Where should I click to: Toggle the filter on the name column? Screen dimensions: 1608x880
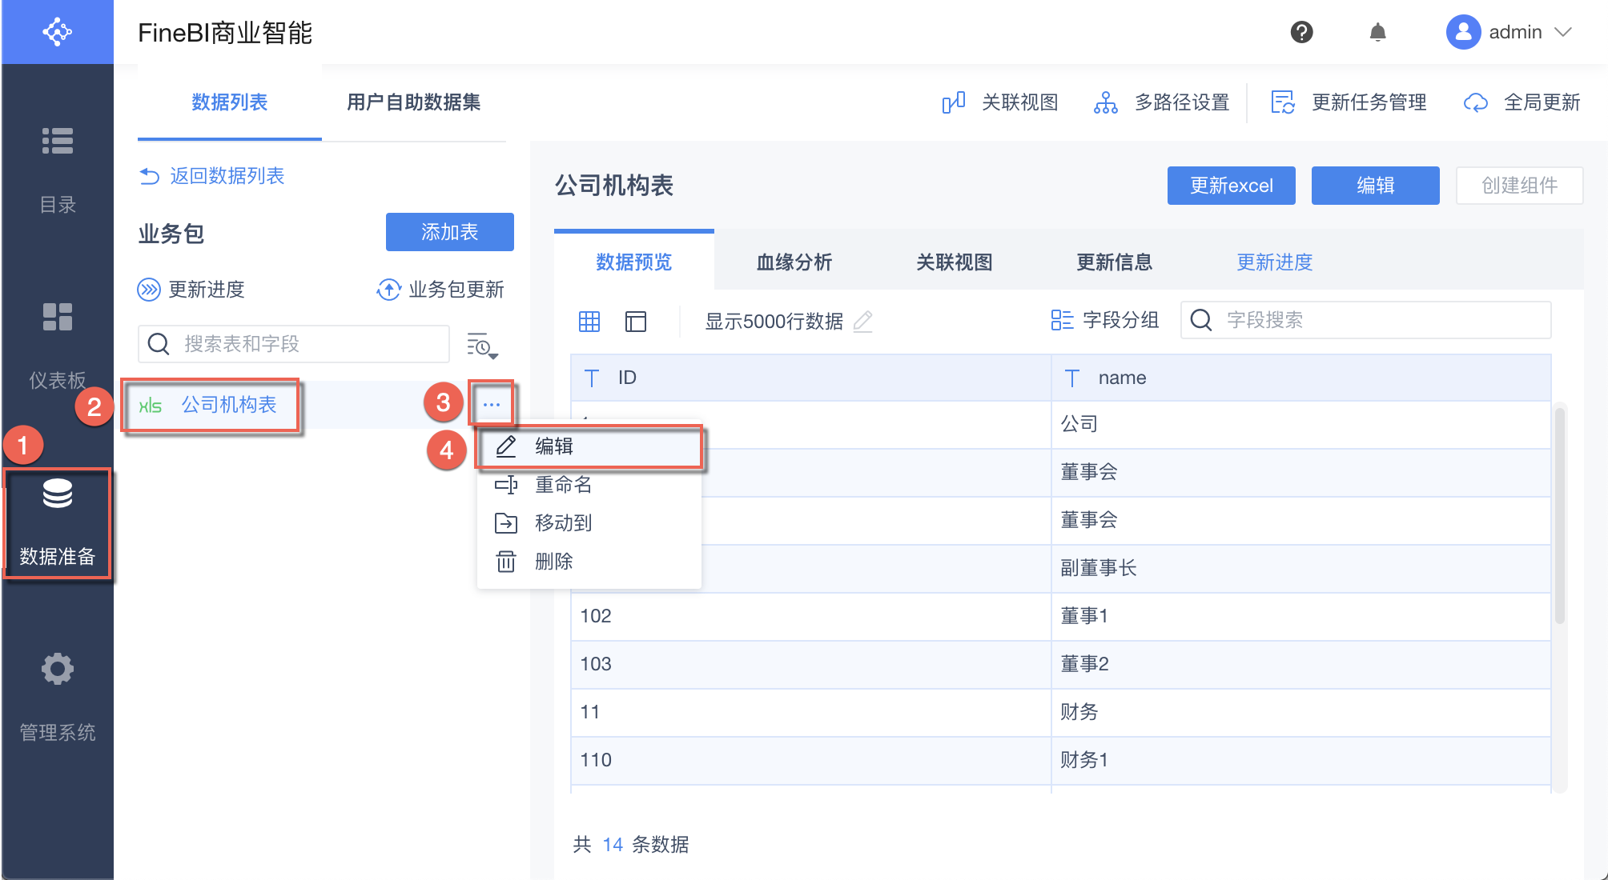[x=1071, y=378]
